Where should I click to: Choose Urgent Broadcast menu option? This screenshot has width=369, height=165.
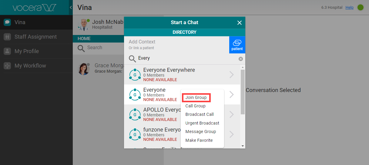tap(202, 123)
